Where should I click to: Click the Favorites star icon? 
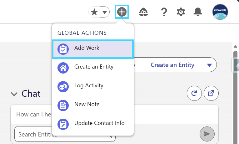(x=94, y=12)
